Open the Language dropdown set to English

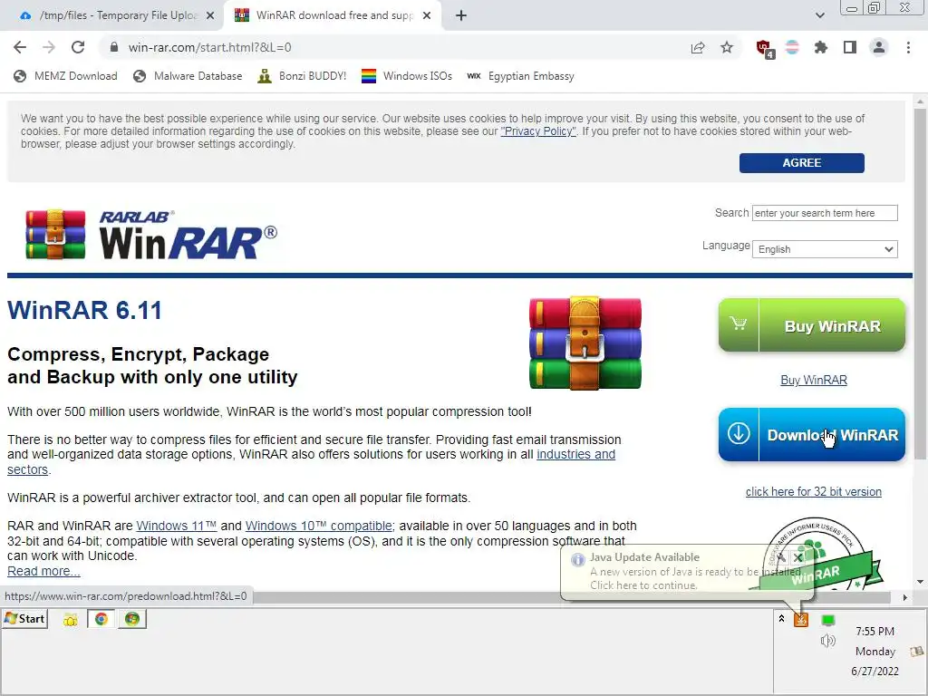[825, 249]
